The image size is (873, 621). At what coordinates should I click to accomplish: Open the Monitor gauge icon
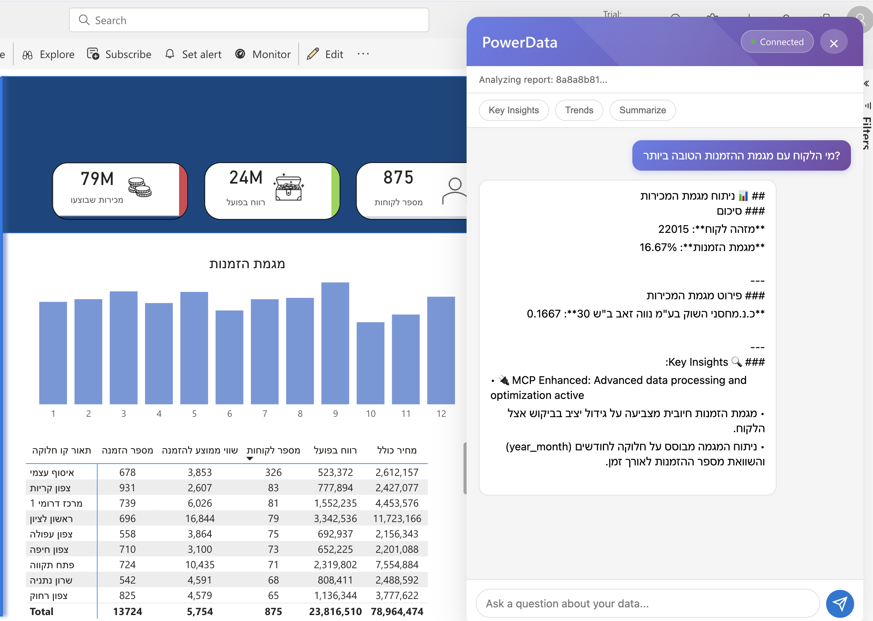240,54
